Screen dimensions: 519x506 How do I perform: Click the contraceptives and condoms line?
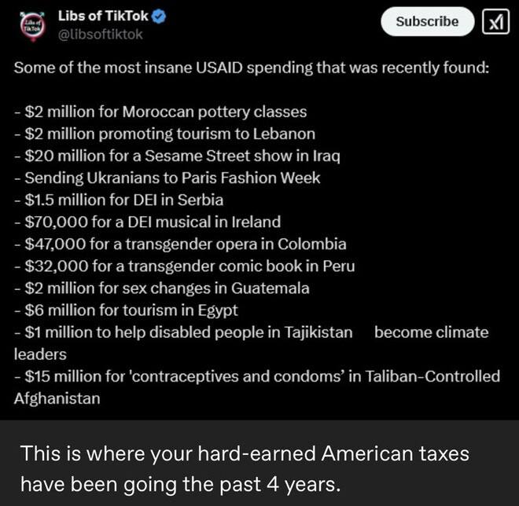(256, 376)
